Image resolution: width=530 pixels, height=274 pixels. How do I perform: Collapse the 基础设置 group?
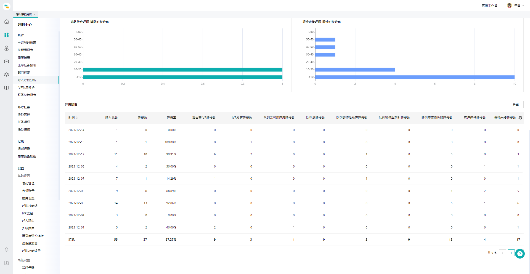click(x=24, y=176)
